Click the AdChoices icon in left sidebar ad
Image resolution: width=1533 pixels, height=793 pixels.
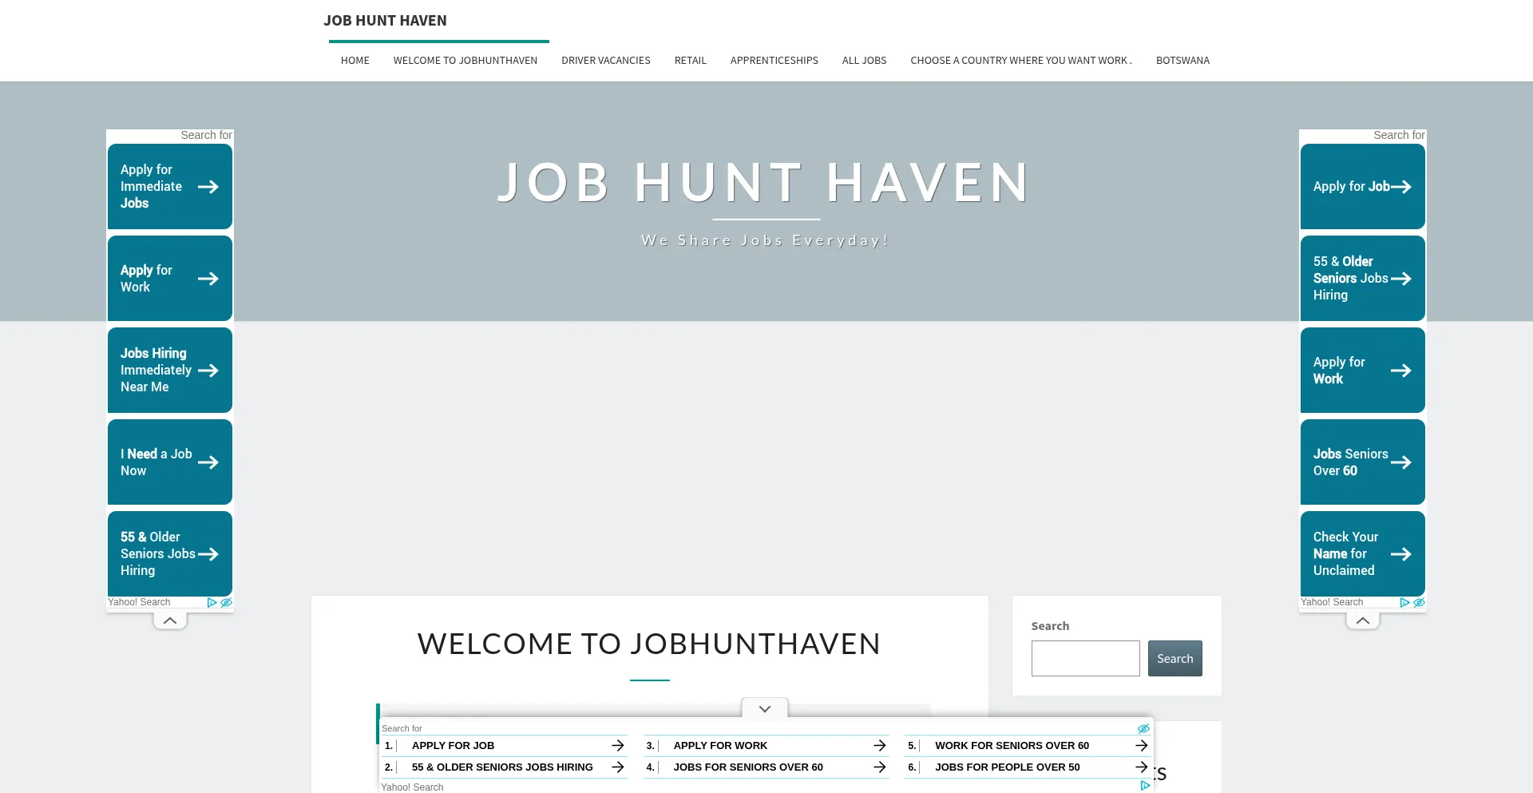click(212, 603)
